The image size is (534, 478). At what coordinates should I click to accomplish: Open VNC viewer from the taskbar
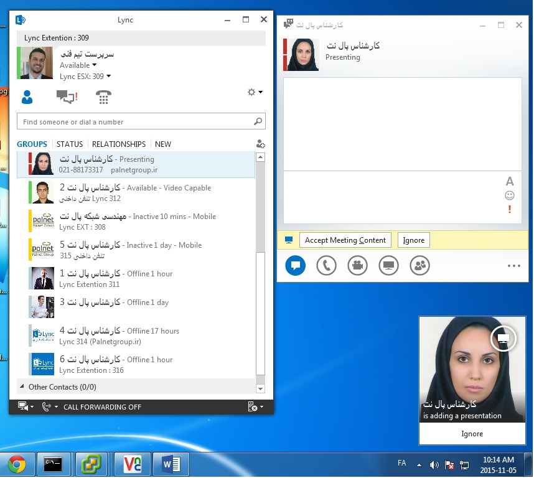[132, 464]
